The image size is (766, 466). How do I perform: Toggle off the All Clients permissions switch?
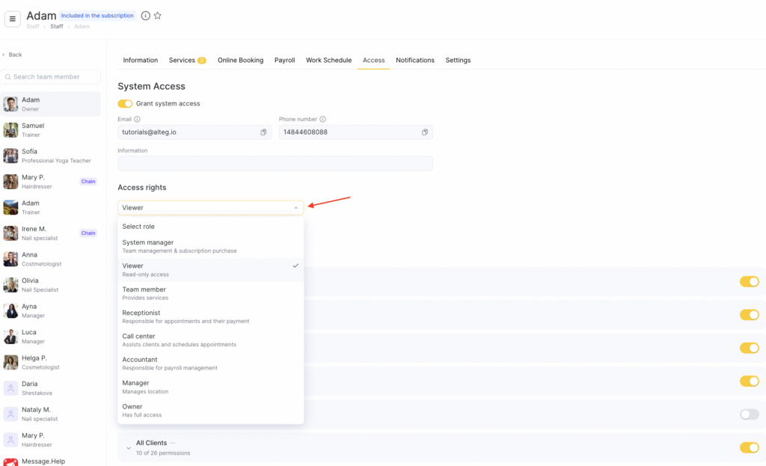pyautogui.click(x=749, y=447)
